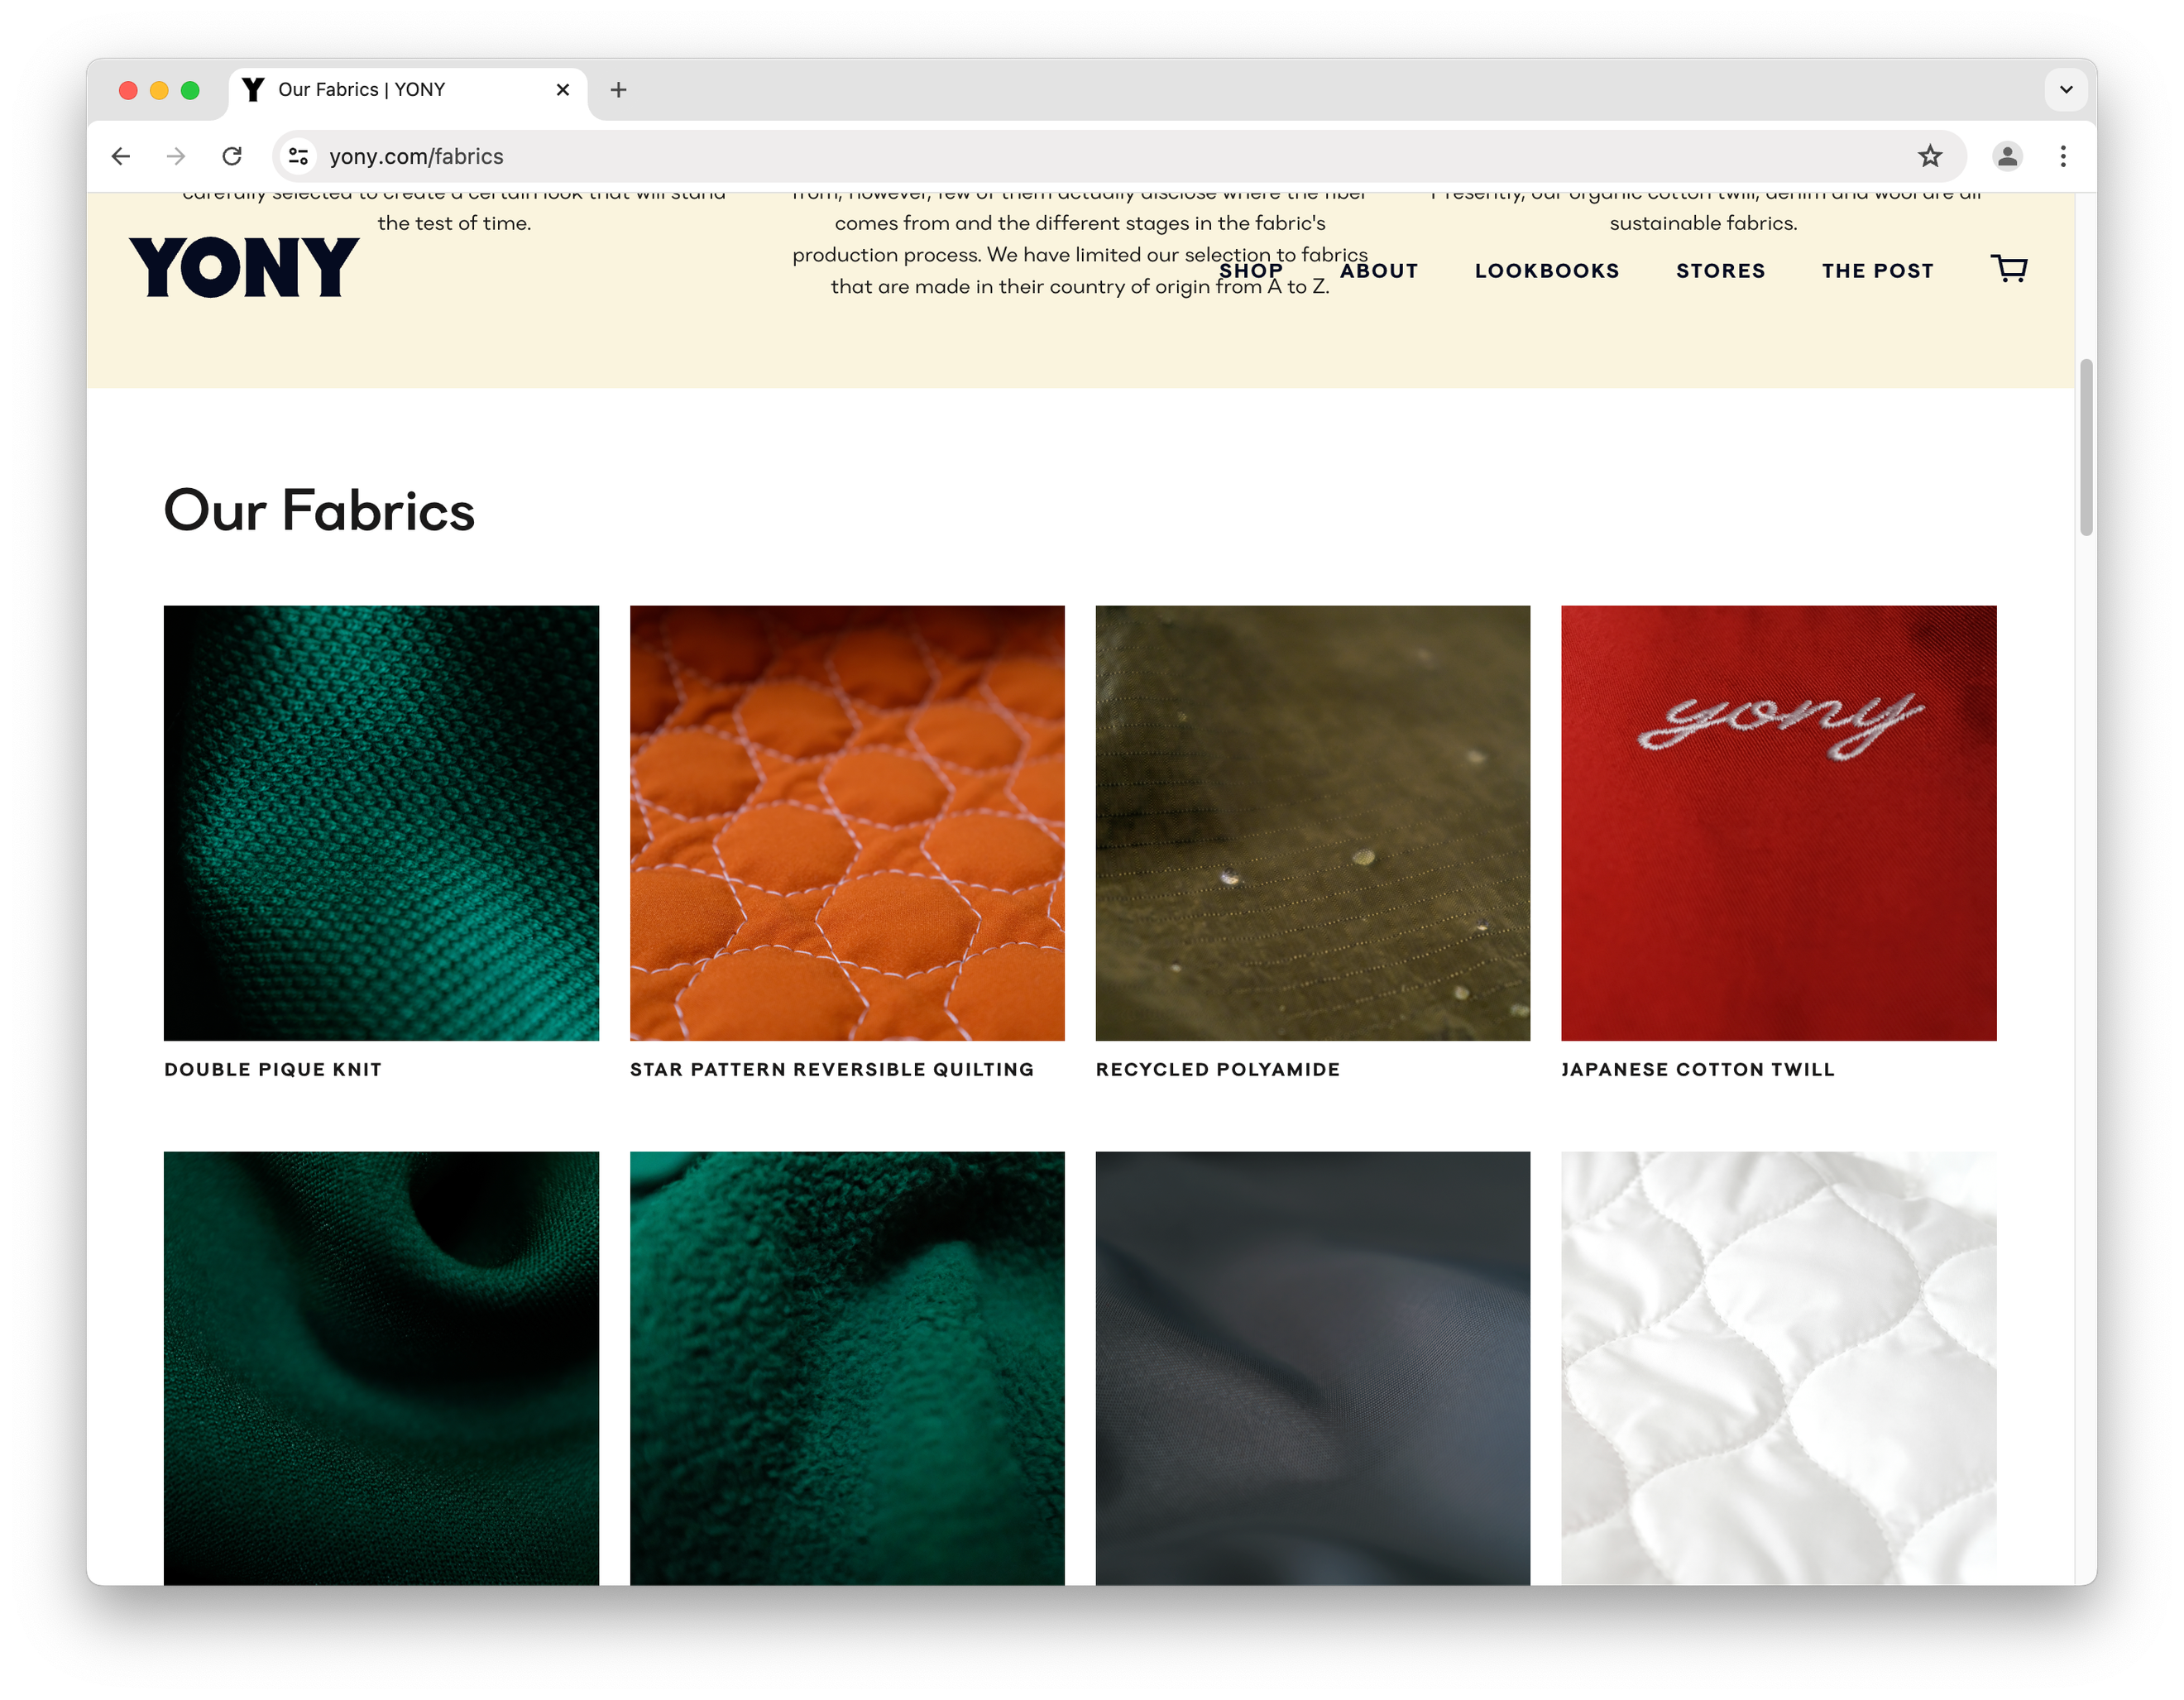The width and height of the screenshot is (2184, 1700).
Task: Click the browser forward arrow
Action: pyautogui.click(x=176, y=156)
